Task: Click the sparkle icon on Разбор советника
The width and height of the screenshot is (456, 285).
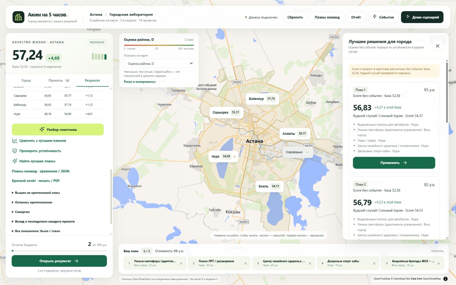Action: point(42,129)
